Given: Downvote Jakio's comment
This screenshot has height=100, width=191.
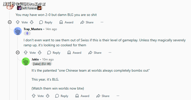Looking at the screenshot, I should [x=48, y=96].
